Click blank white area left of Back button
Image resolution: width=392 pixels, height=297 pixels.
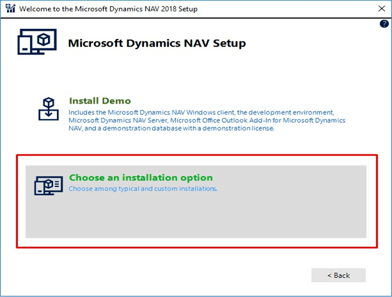192,275
